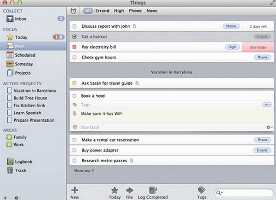
Task: Open the Trash icon
Action: tap(10, 171)
